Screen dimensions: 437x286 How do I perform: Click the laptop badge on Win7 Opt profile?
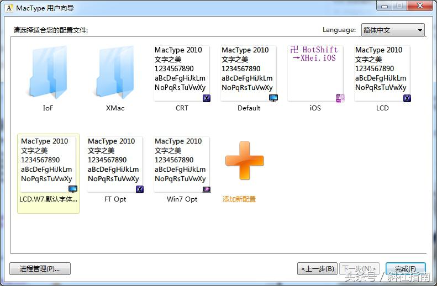[207, 189]
